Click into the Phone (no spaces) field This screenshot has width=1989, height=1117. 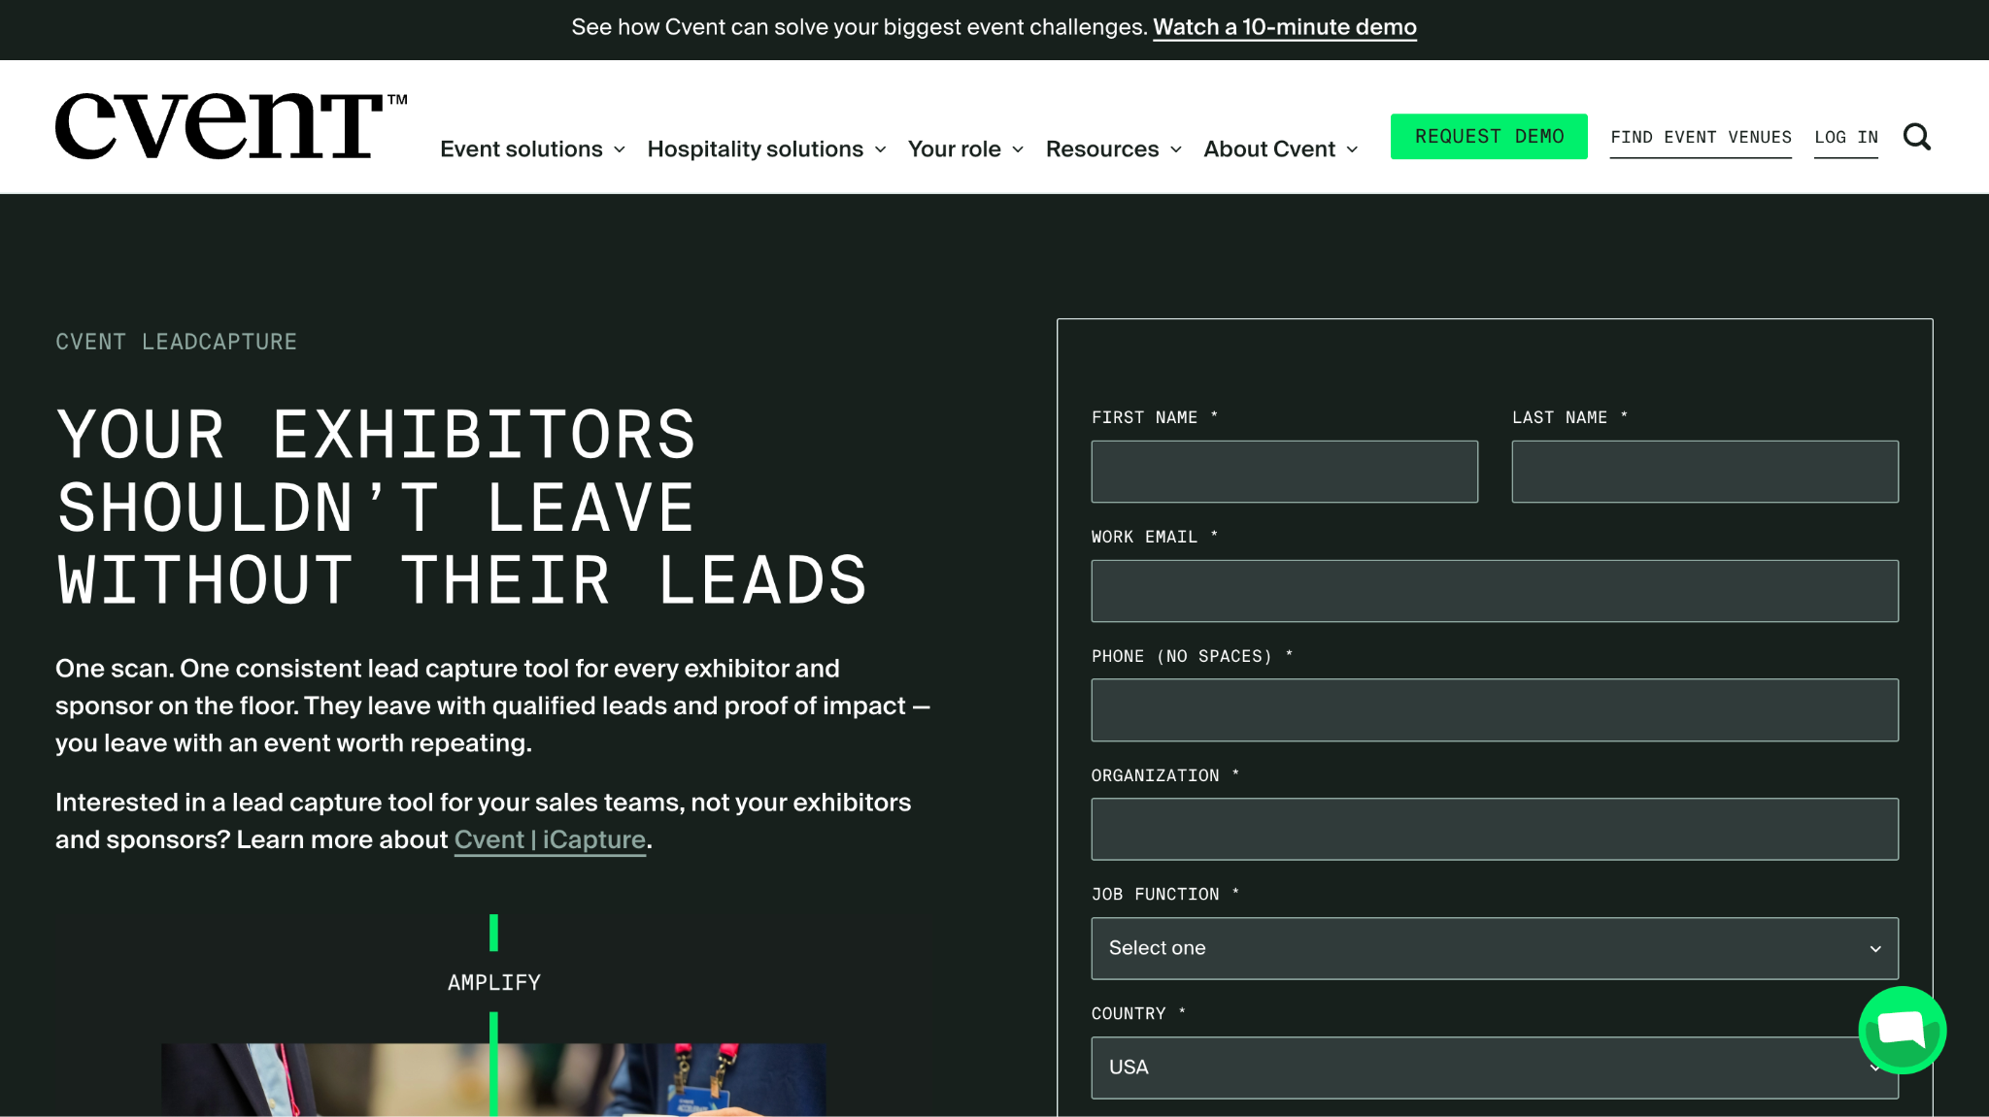pyautogui.click(x=1495, y=710)
